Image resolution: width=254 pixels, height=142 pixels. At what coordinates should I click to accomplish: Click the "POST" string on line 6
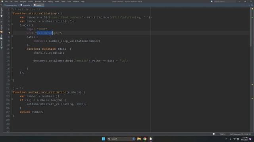pos(42,29)
